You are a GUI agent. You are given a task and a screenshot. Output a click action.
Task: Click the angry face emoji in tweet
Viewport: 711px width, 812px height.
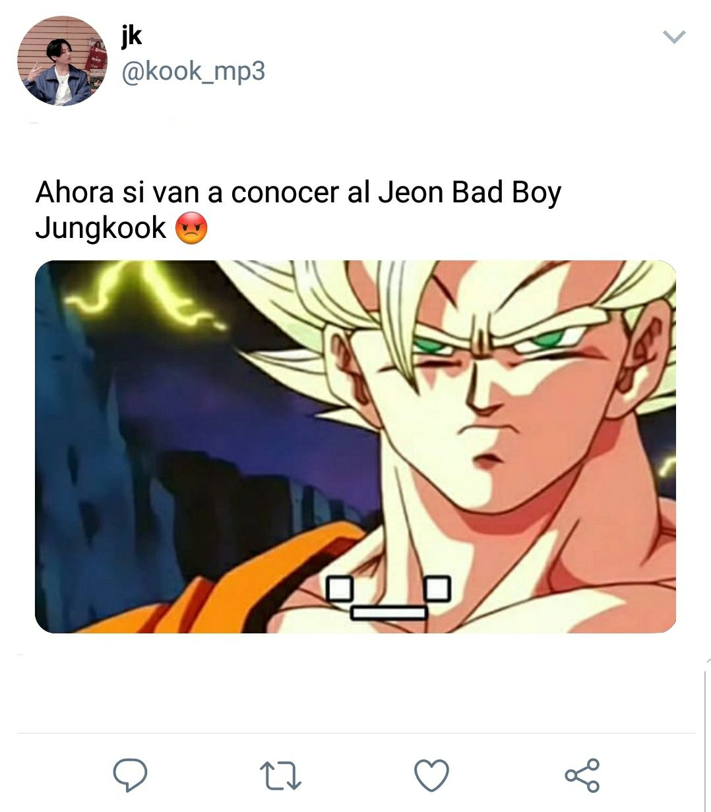tap(191, 228)
